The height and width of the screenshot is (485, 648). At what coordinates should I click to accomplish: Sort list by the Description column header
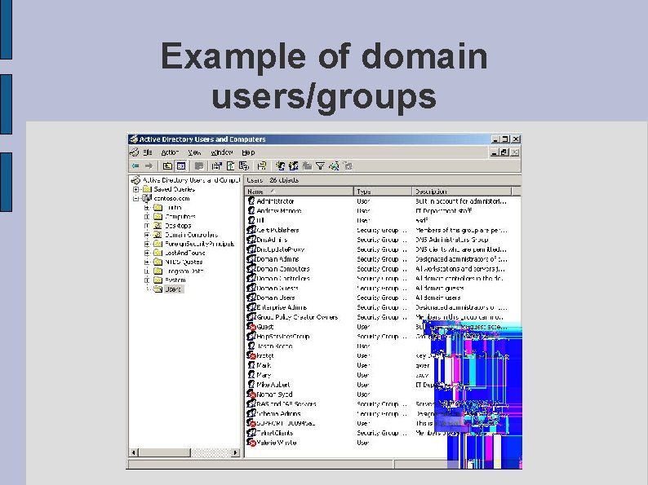click(462, 191)
